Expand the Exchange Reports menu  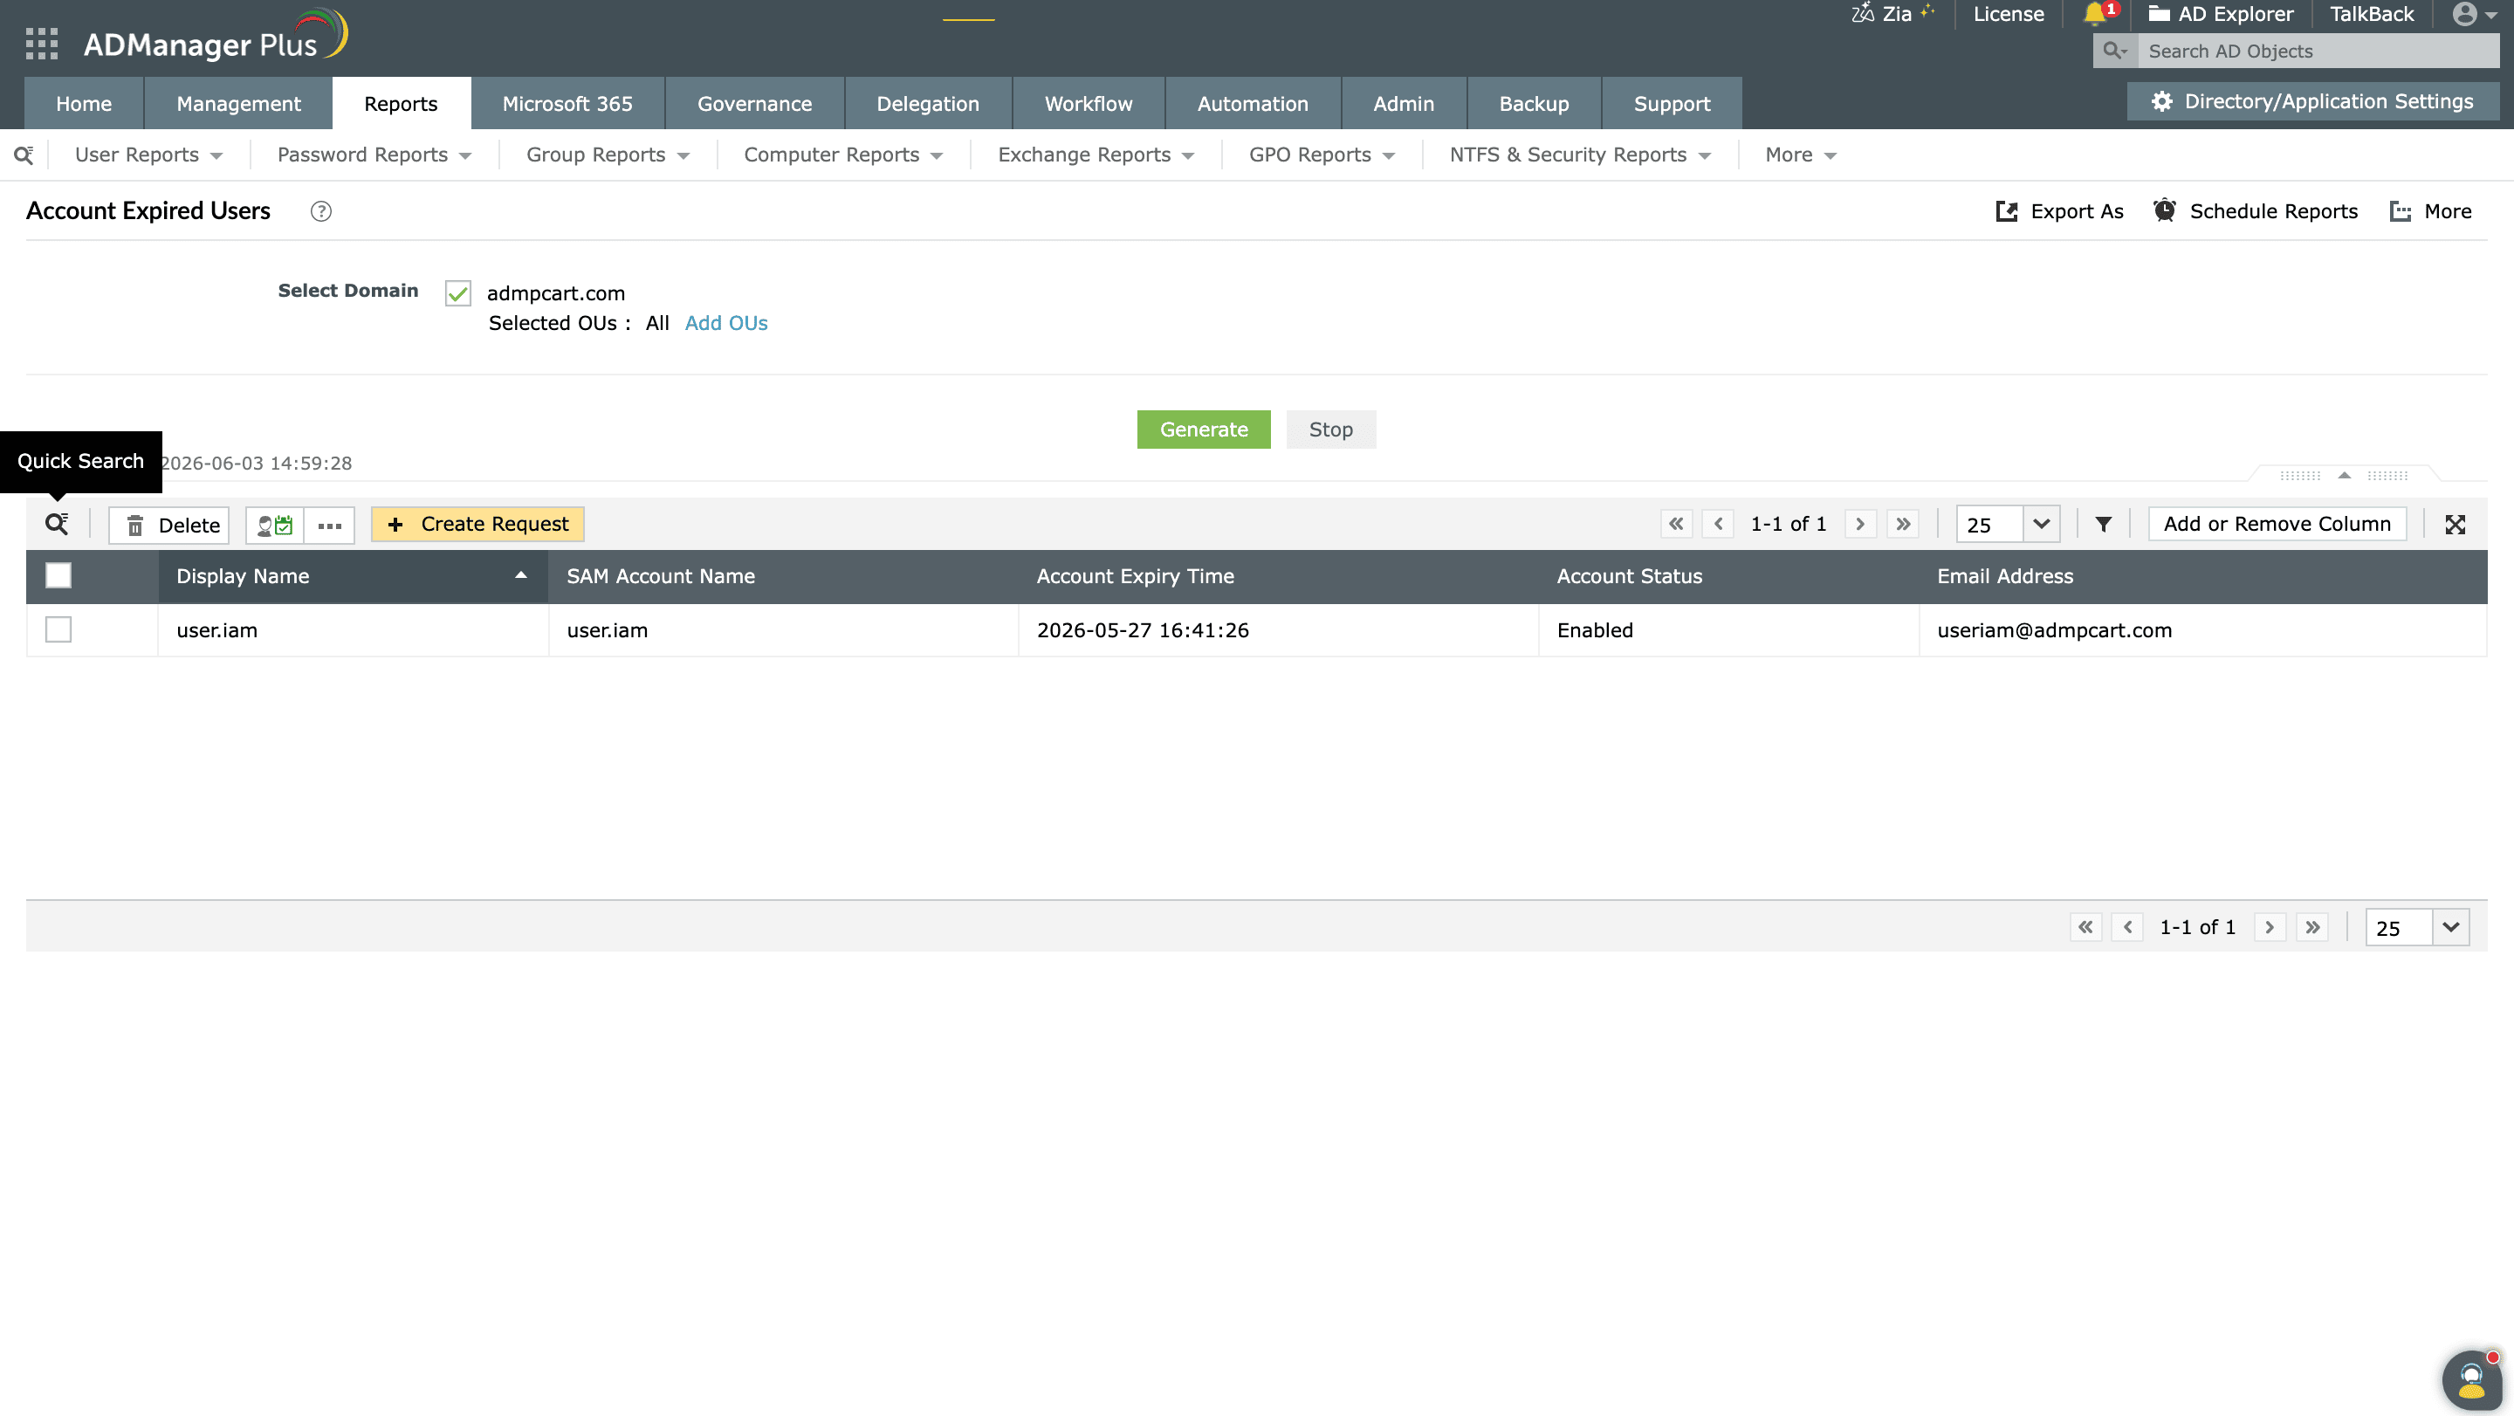click(x=1095, y=155)
